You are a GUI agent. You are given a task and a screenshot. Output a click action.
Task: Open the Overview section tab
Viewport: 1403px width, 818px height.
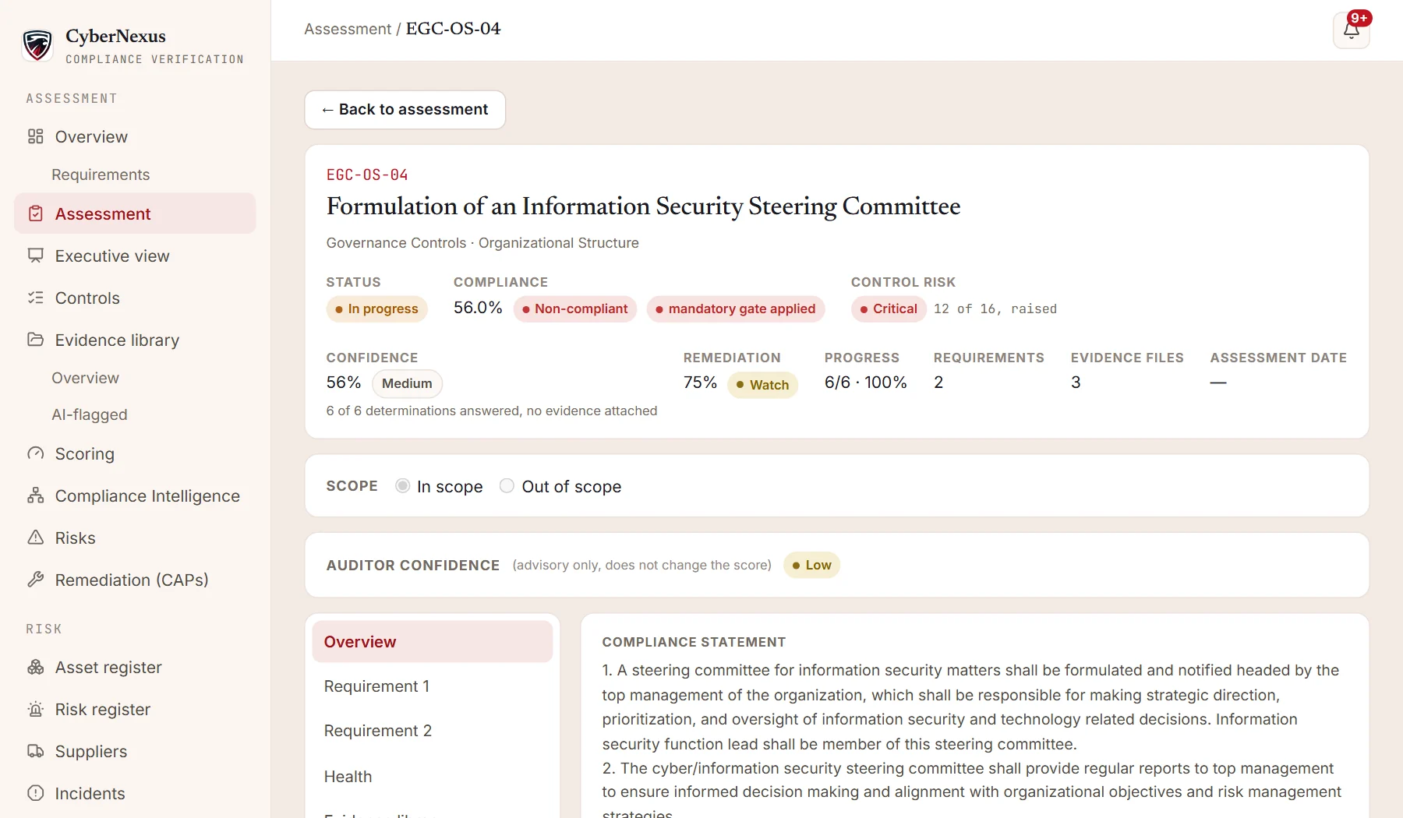point(433,642)
